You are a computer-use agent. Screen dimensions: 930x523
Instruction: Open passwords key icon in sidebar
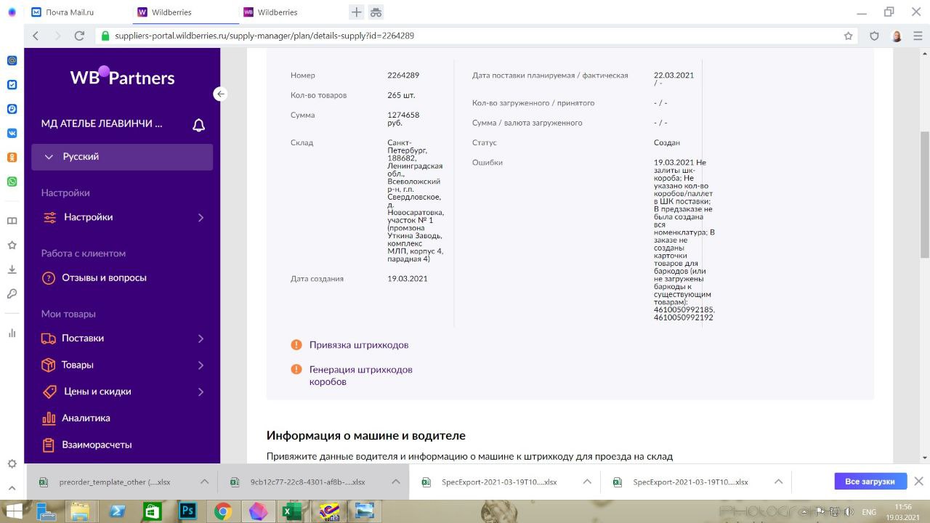(x=12, y=294)
